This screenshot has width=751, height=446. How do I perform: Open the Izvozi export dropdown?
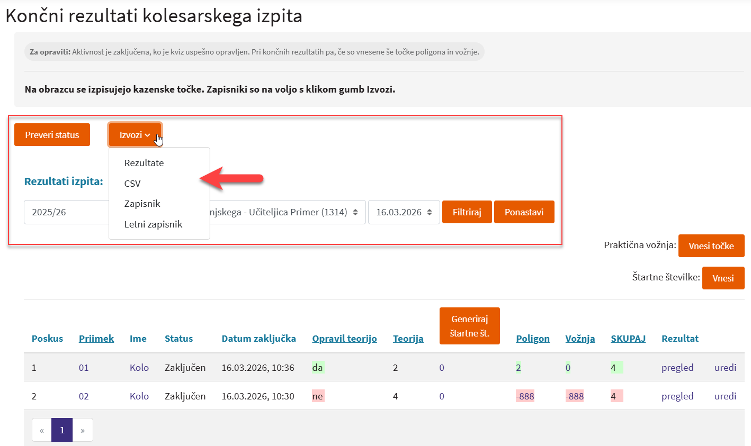pos(135,135)
